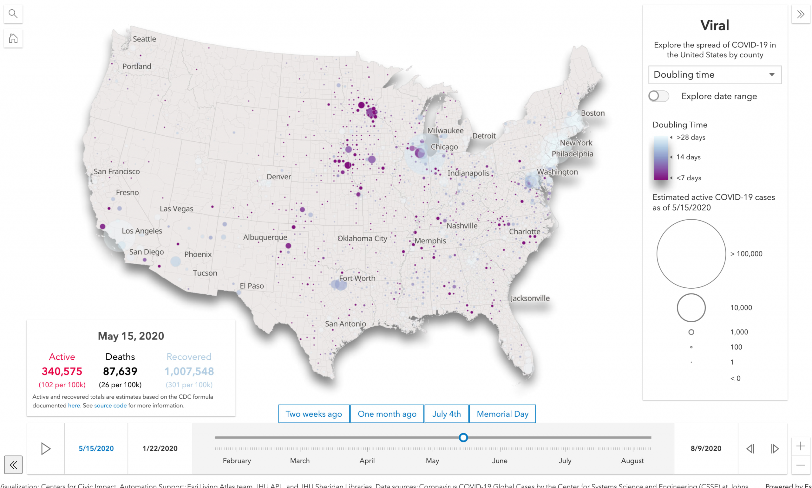Click the 5/15/2020 current date field
The width and height of the screenshot is (812, 488).
click(x=96, y=448)
